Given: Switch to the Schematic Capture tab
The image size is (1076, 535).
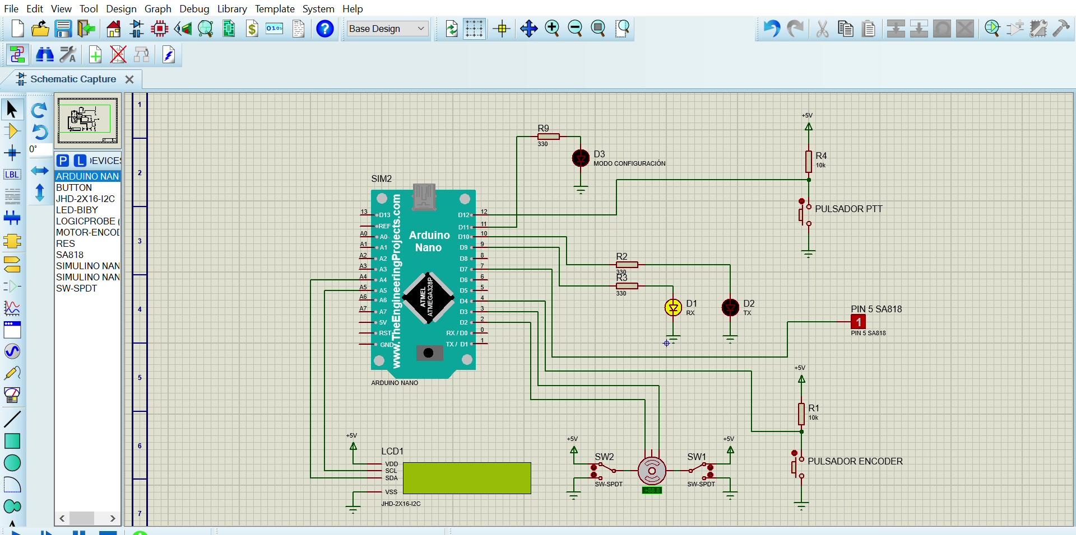Looking at the screenshot, I should pos(73,79).
